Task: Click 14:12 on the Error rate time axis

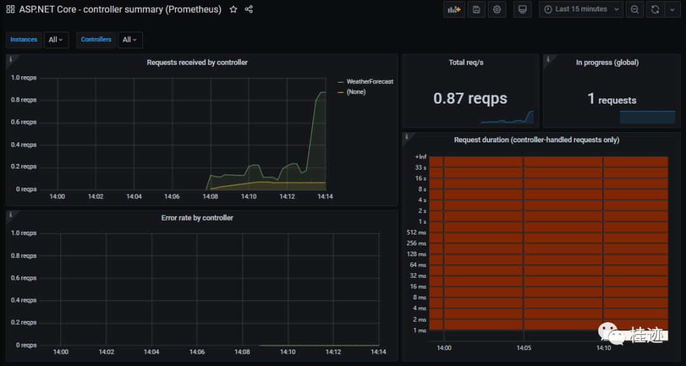Action: coord(333,352)
